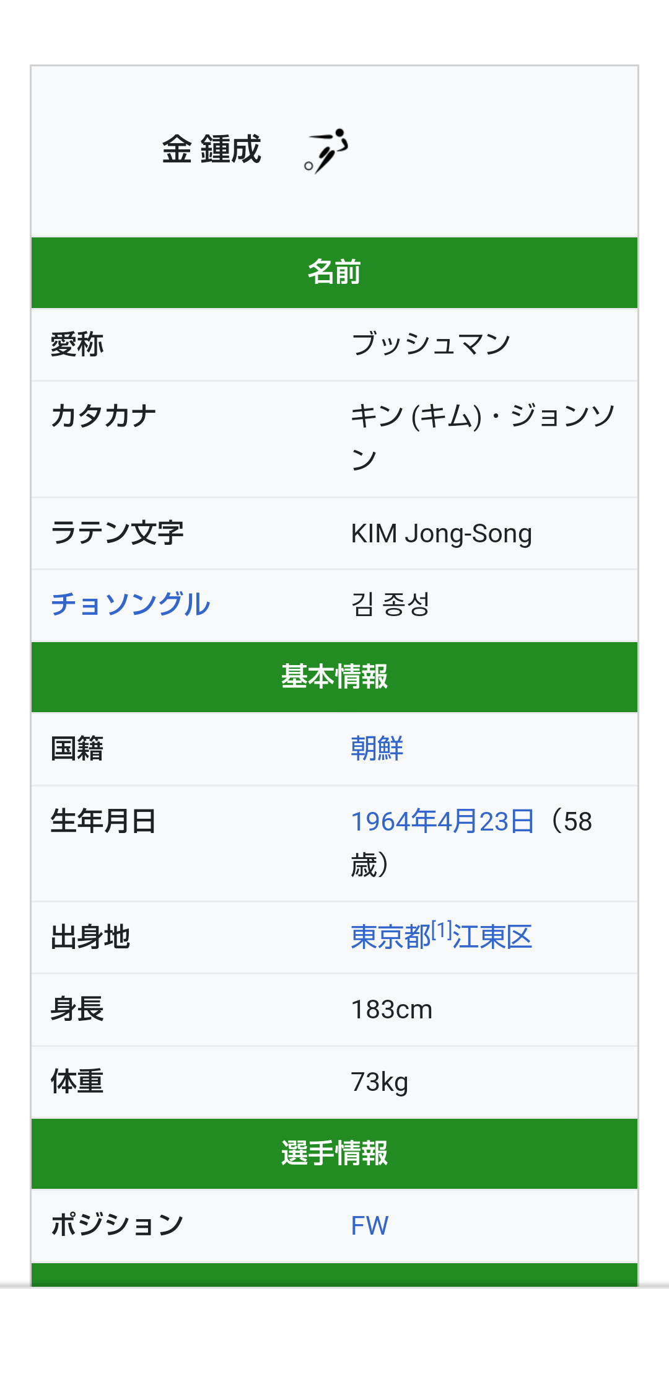Tap the 選手情報 green section header
The image size is (669, 1376).
[x=334, y=1153]
